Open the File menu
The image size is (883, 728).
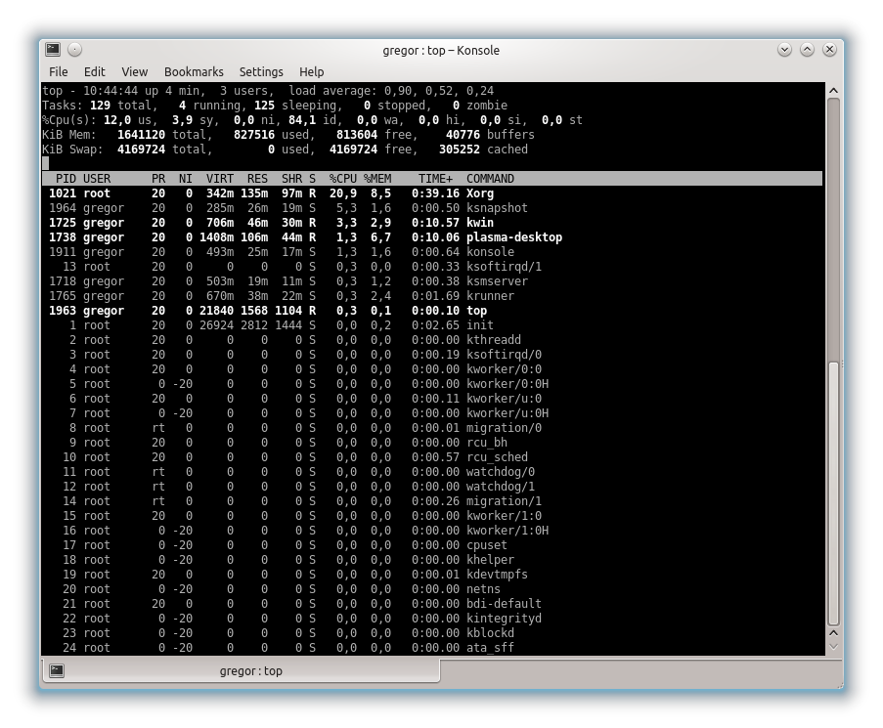(x=59, y=71)
